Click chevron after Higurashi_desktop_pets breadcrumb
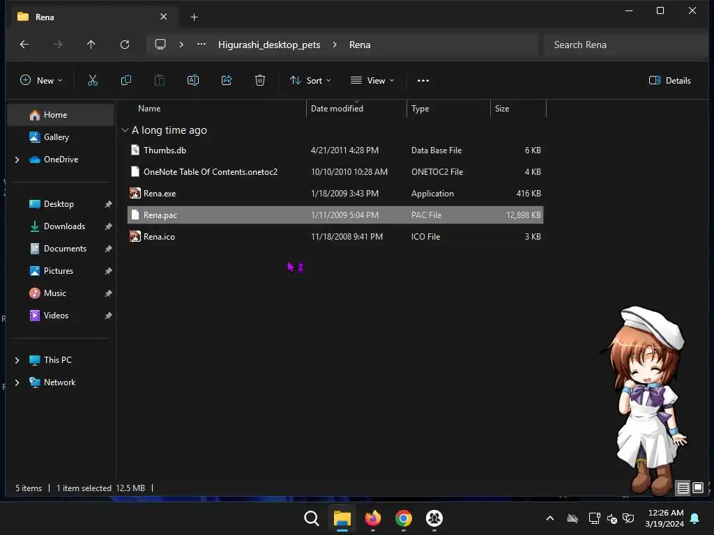Image resolution: width=714 pixels, height=535 pixels. pos(335,45)
